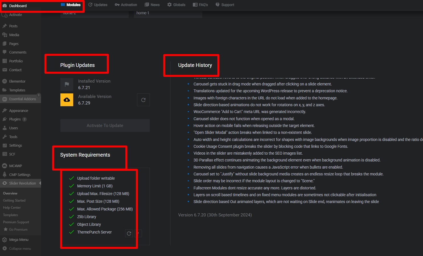Viewport: 423px width, 256px height.
Task: Open Globals via the gear icon
Action: point(169,5)
